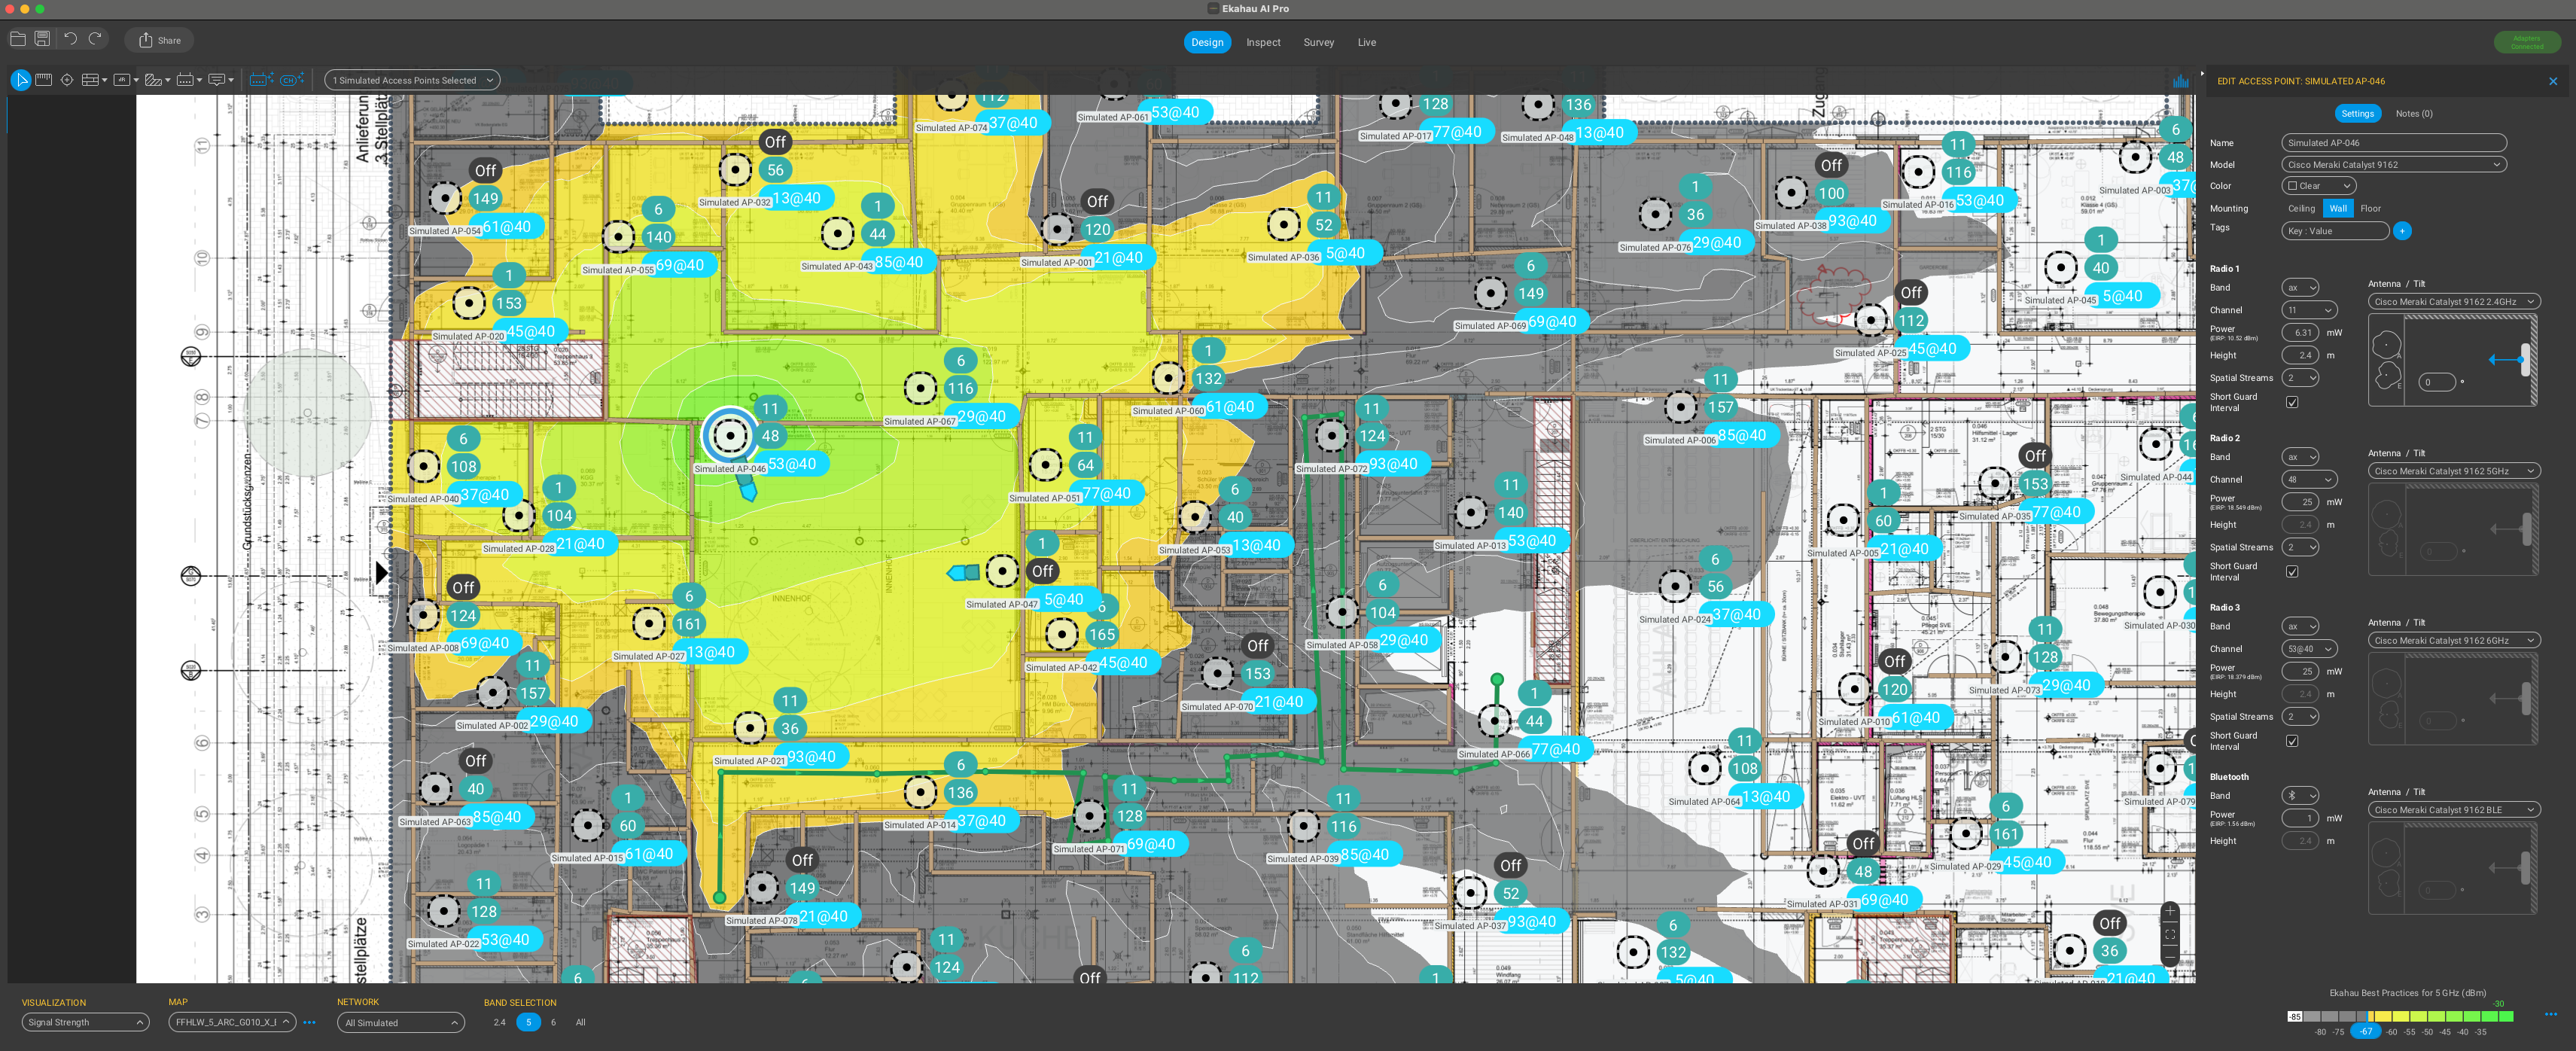The image size is (2576, 1051).
Task: Click the Share button
Action: point(160,40)
